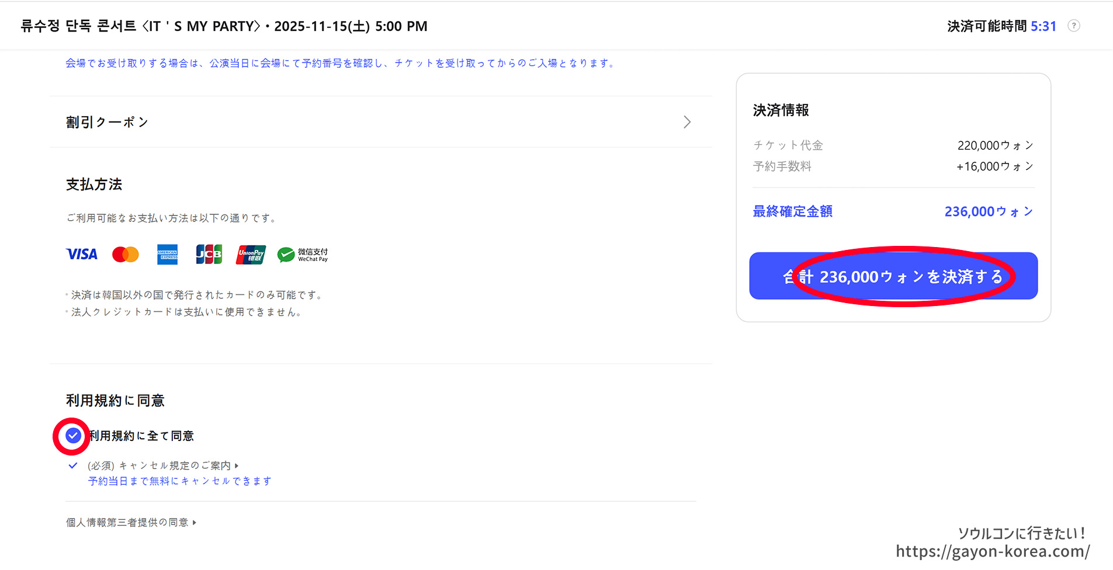Open the 予約当日まで無料にキャンセルできます link
The height and width of the screenshot is (570, 1113).
click(179, 481)
